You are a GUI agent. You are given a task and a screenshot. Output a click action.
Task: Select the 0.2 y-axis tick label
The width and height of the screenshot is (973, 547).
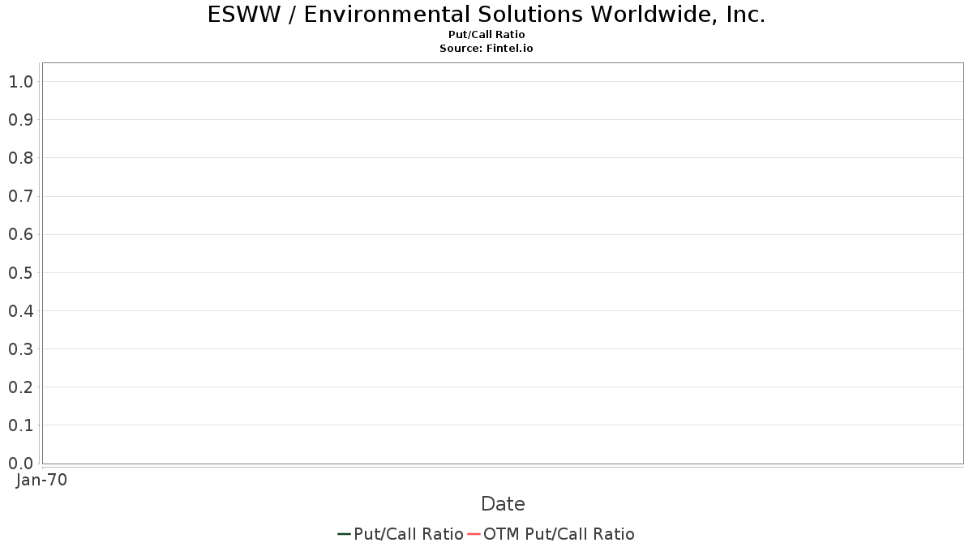[x=20, y=387]
